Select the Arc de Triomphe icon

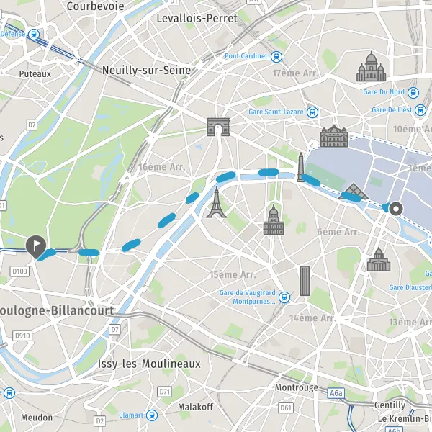coord(218,127)
